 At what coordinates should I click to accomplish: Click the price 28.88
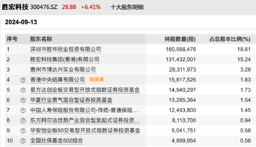(69, 7)
